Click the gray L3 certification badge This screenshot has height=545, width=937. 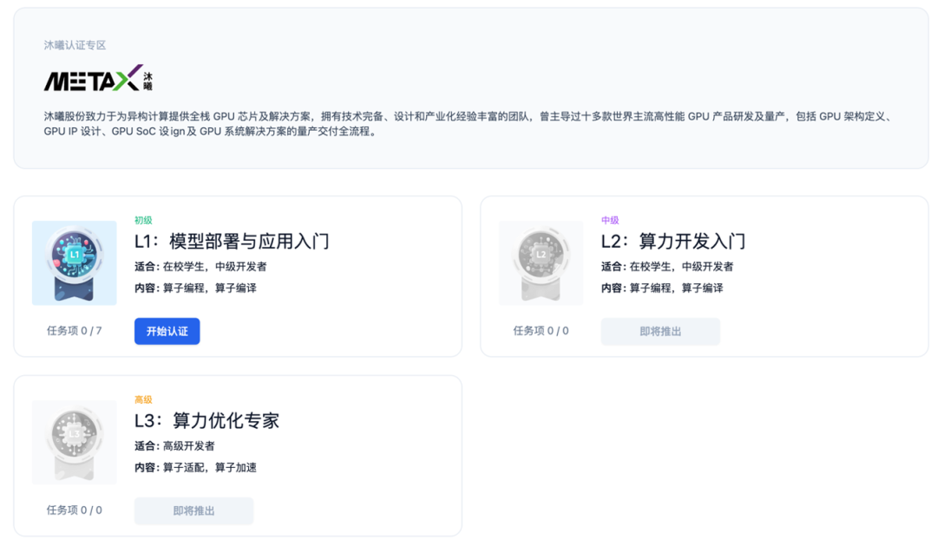coord(75,442)
